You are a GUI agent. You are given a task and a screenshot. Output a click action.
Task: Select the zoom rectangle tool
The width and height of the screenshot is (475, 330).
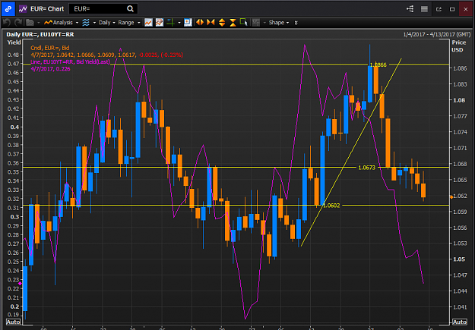243,23
